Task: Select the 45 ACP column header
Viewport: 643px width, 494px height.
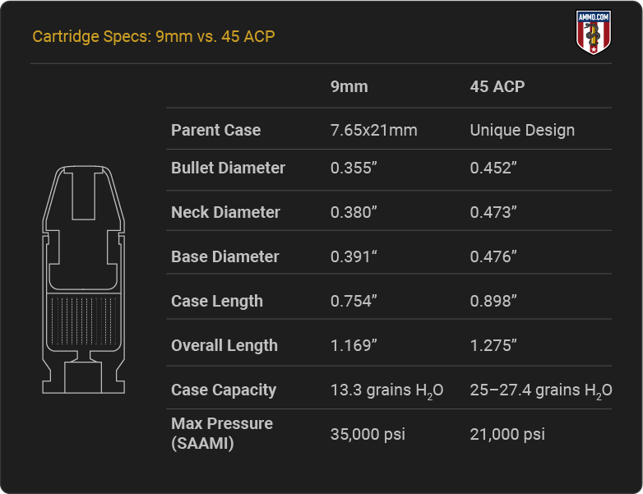Action: click(x=497, y=86)
